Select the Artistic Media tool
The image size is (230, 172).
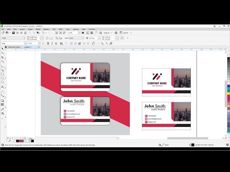click(x=3, y=70)
